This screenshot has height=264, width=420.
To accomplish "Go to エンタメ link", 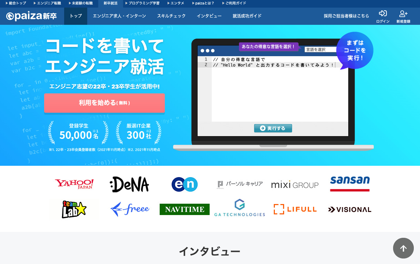I will coord(176,3).
